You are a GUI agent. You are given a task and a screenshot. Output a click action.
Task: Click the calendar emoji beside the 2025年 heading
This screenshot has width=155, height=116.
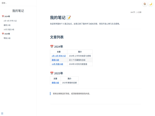52,73
